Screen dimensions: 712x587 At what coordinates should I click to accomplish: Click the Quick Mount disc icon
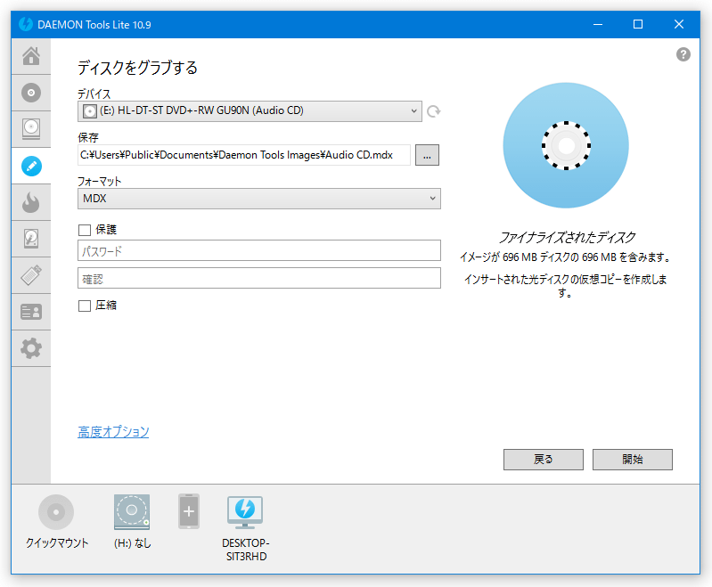(x=56, y=512)
